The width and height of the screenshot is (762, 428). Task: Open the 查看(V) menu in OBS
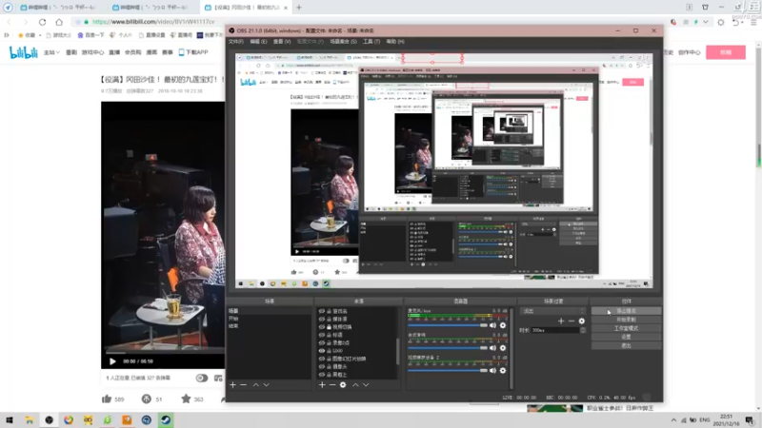(x=282, y=42)
